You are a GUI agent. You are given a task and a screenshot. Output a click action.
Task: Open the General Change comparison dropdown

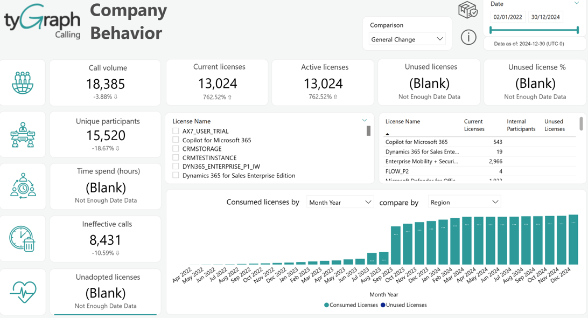pos(407,39)
